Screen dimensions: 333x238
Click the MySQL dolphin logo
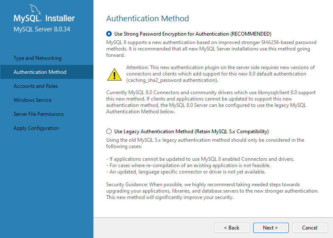coord(35,9)
